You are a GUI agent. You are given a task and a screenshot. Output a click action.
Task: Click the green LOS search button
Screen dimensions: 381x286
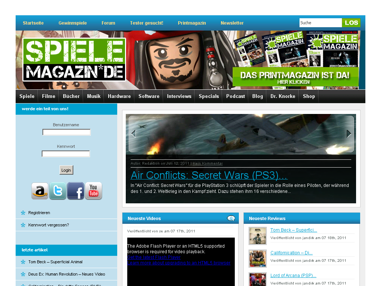click(x=351, y=23)
